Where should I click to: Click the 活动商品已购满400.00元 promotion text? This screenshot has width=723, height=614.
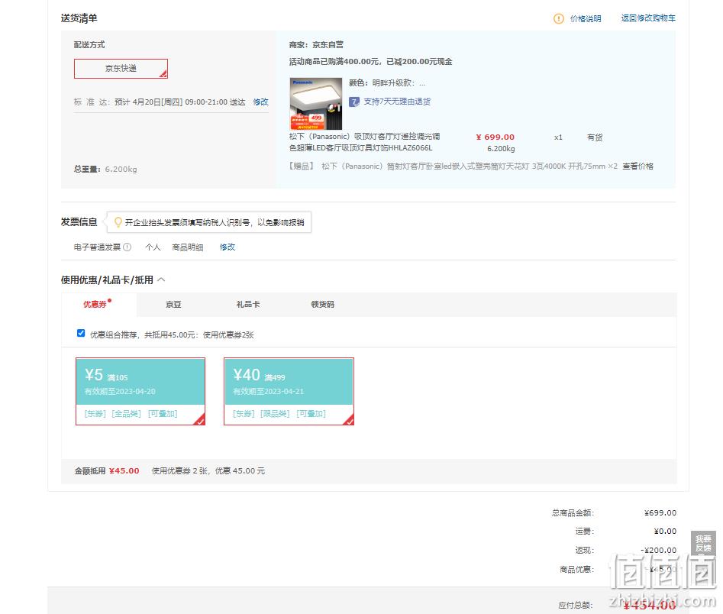370,62
